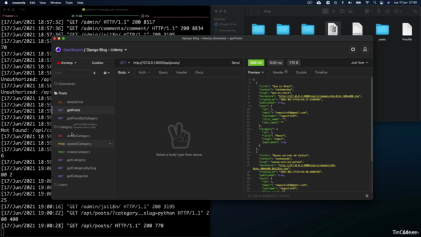
Task: Switch to the Docs tab
Action: [x=199, y=72]
